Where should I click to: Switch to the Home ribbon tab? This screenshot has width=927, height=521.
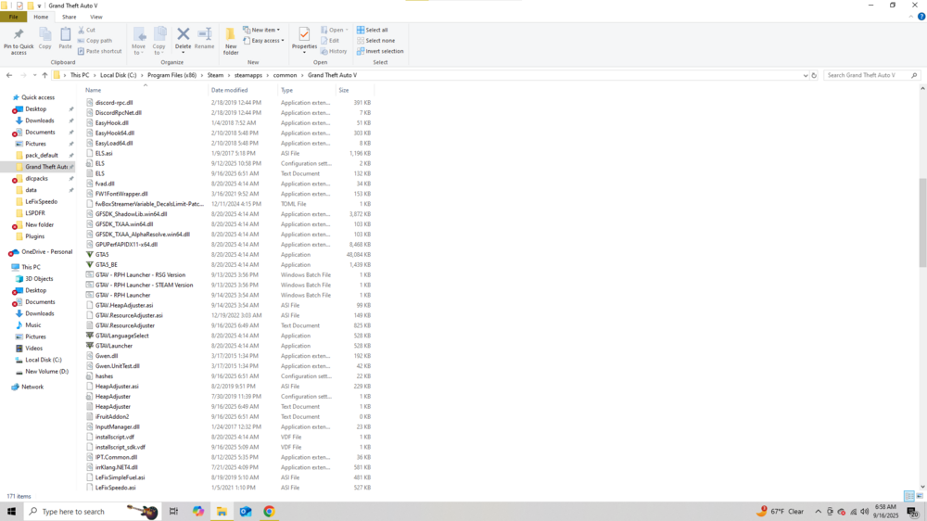pos(41,17)
